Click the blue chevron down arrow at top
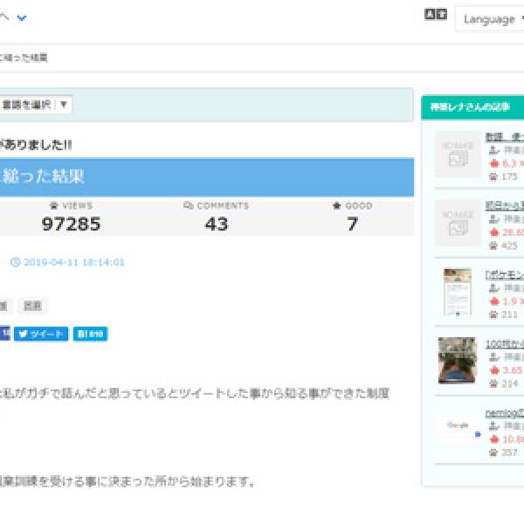 point(22,17)
